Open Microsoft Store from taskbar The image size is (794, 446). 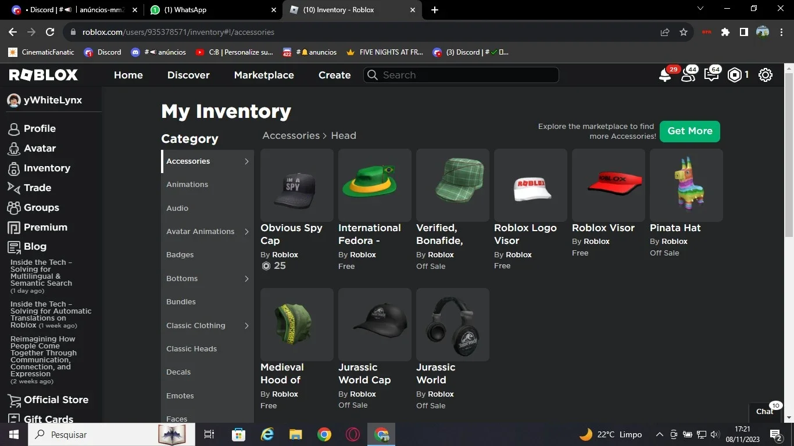(x=238, y=434)
